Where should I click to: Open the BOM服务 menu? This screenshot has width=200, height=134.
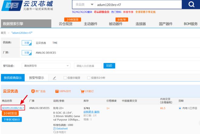pos(191,24)
